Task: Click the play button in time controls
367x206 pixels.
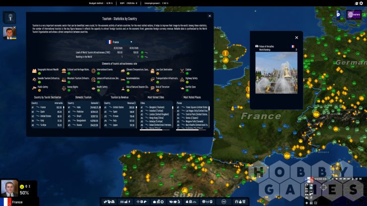Action: tap(337, 179)
